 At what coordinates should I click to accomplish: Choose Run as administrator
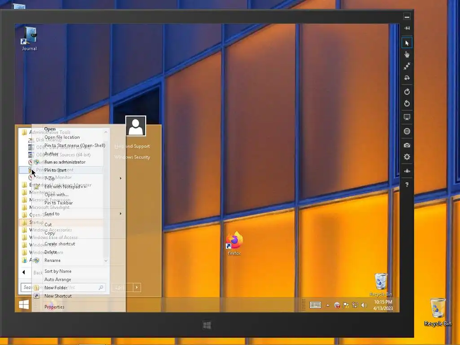point(65,162)
